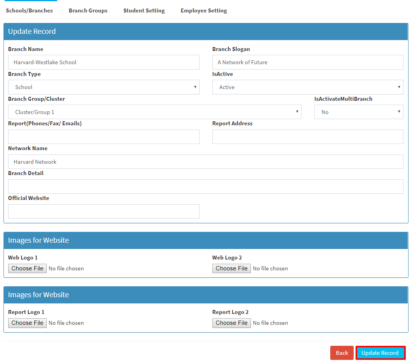
Task: Click the Web Logo 1 label
Action: click(23, 258)
